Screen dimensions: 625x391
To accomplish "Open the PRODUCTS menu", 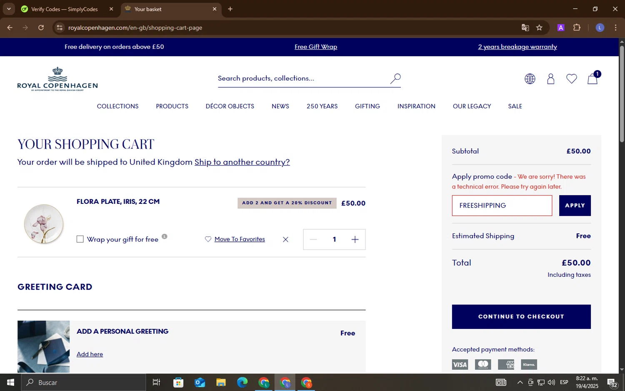I will click(172, 106).
